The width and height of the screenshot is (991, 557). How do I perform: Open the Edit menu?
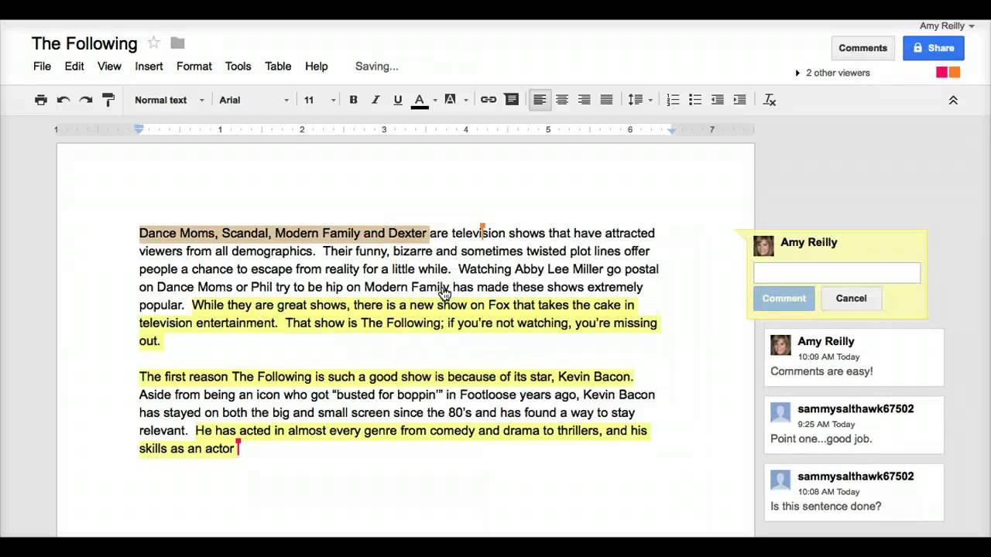point(74,67)
